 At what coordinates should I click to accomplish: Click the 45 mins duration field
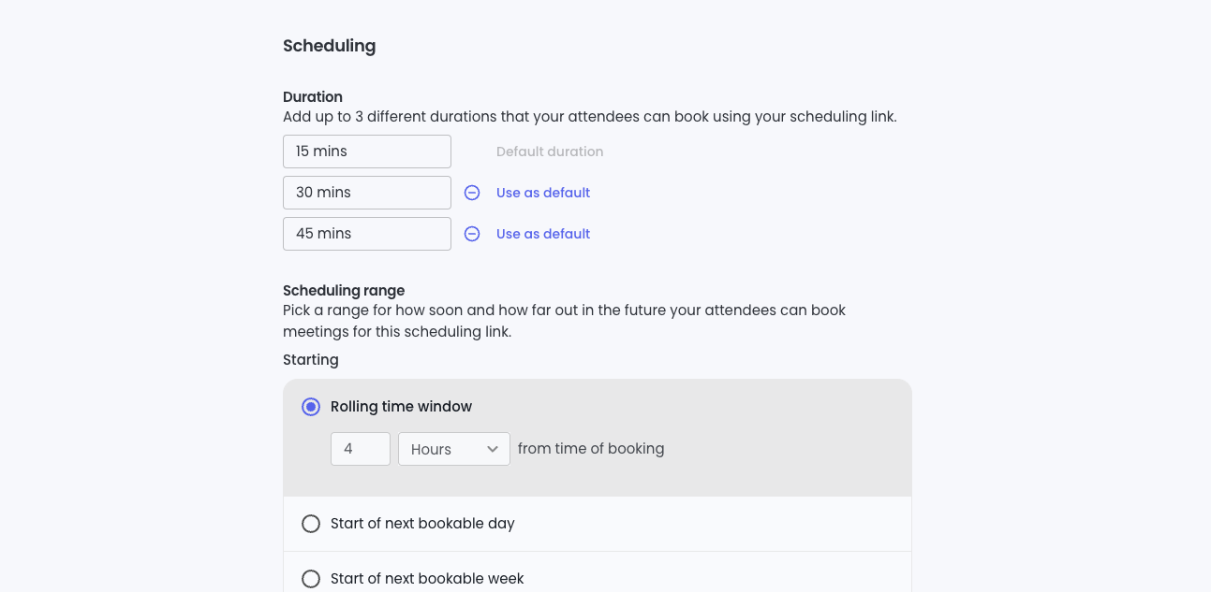(x=367, y=234)
